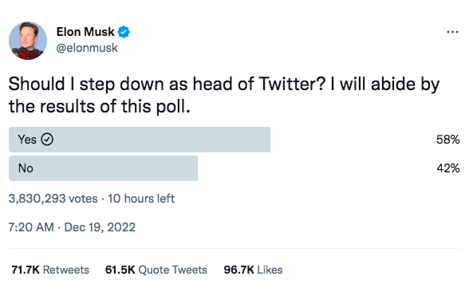View the 61.5K Quote Tweets list

(x=156, y=270)
